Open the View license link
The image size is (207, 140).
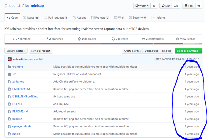(186, 39)
